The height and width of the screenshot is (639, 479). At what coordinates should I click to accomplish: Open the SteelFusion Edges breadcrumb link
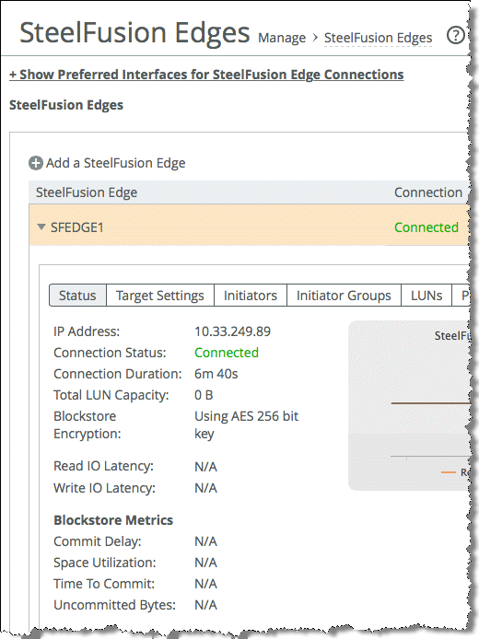378,38
